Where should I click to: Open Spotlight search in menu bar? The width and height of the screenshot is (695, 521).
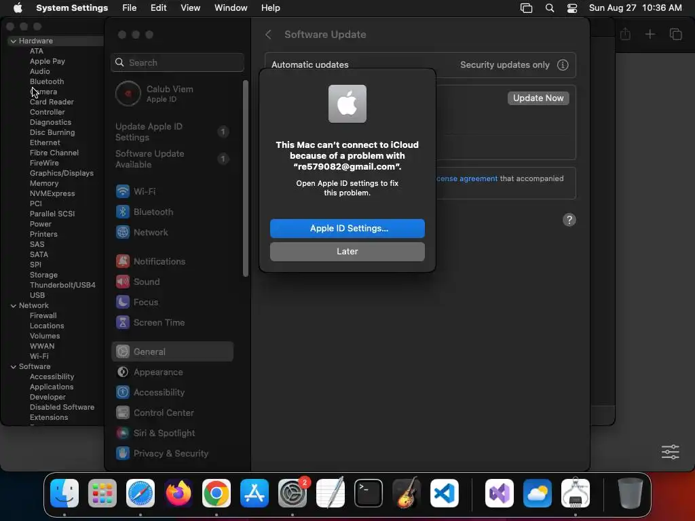pyautogui.click(x=550, y=8)
